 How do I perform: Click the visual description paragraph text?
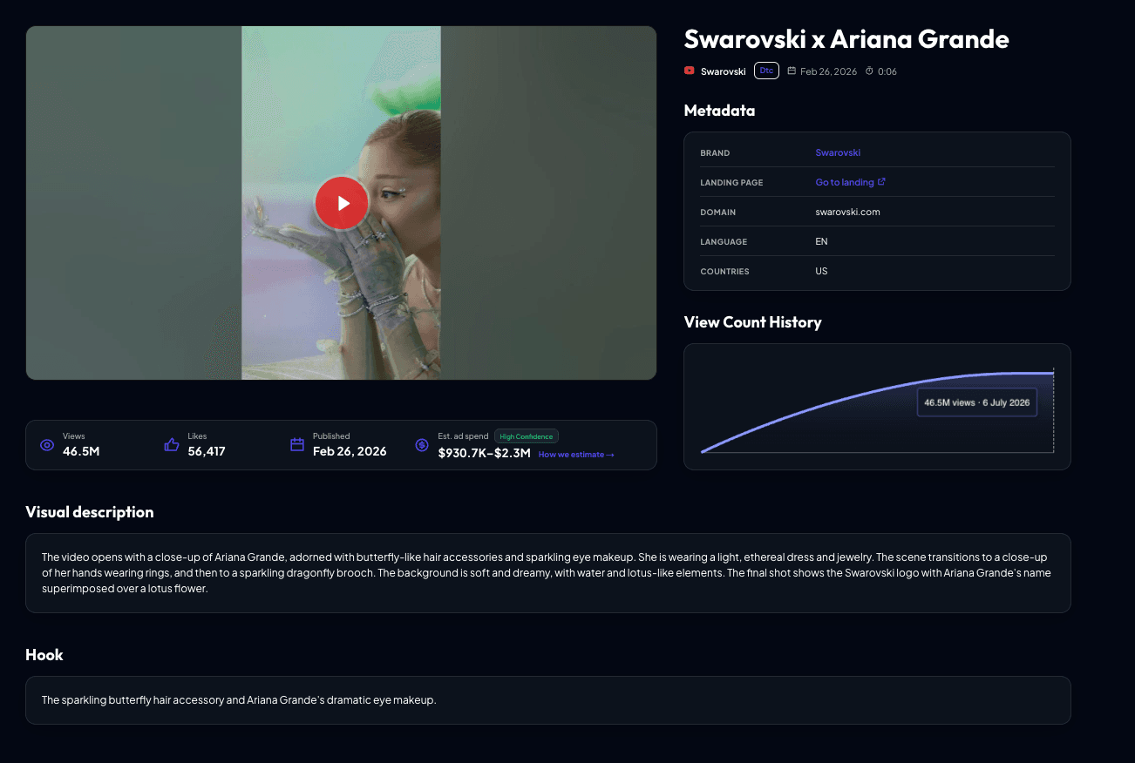[x=547, y=572]
